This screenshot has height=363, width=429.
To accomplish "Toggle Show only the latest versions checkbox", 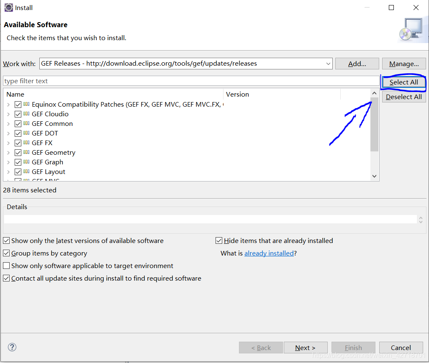I will [x=6, y=240].
